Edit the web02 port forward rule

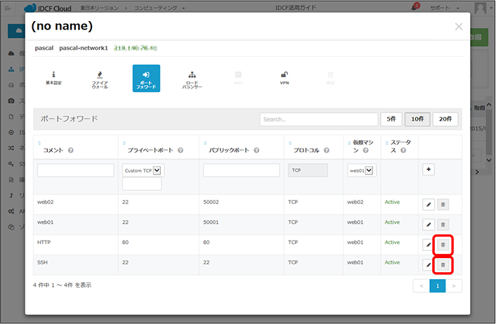429,205
